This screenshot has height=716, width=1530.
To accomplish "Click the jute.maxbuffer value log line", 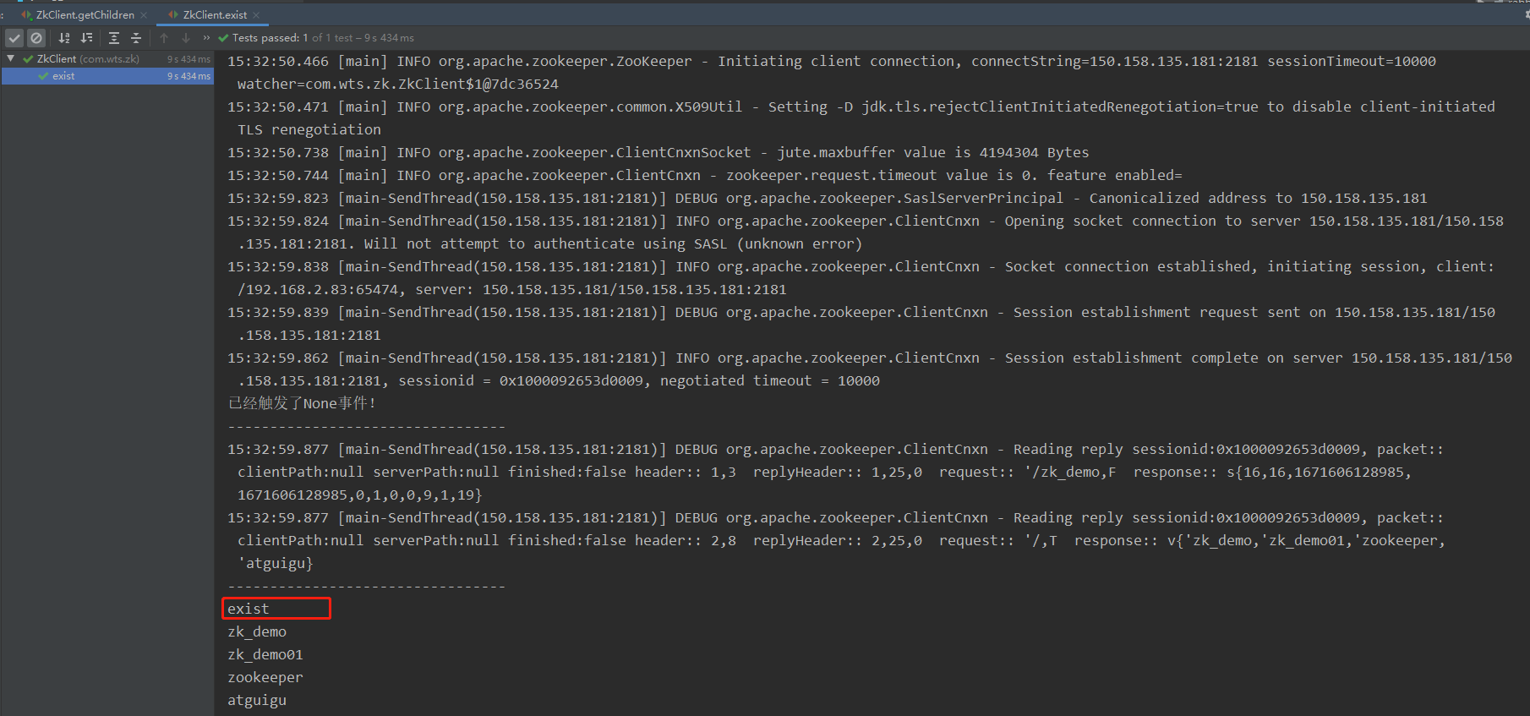I will click(658, 152).
